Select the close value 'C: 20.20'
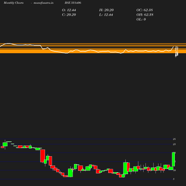The width and height of the screenshot is (186, 186). coord(69,15)
